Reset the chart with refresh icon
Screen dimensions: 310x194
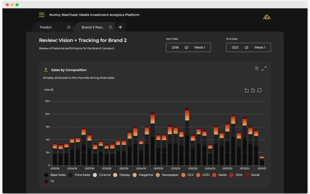259,90
